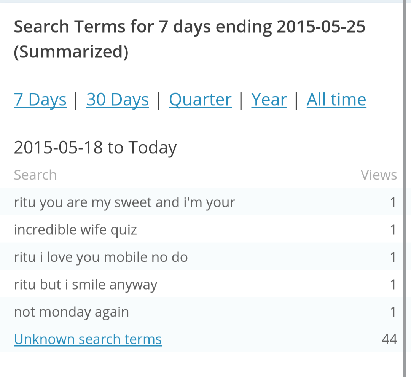
Task: Select the 'not monday again' search term
Action: pyautogui.click(x=72, y=312)
